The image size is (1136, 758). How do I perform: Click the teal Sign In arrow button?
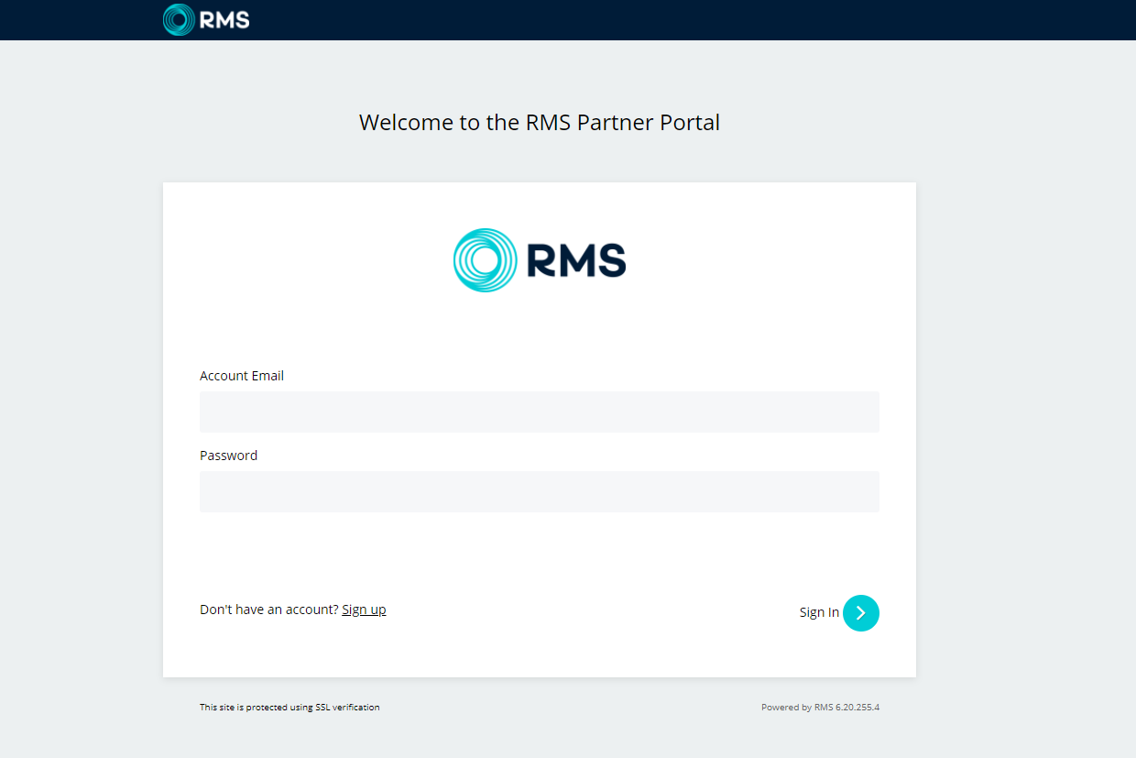click(861, 613)
